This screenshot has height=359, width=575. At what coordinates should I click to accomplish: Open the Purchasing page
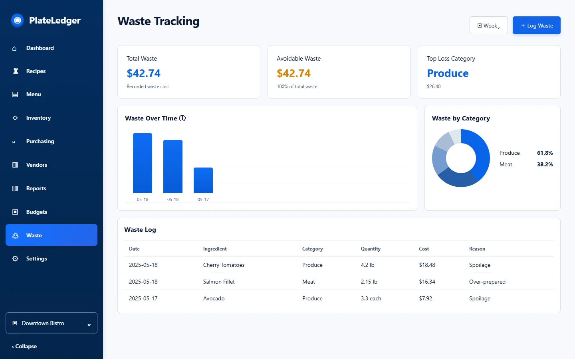point(52,141)
